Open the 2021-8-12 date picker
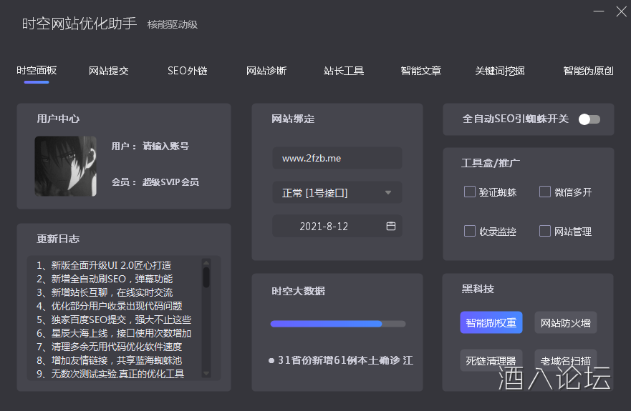This screenshot has width=631, height=411. (337, 226)
